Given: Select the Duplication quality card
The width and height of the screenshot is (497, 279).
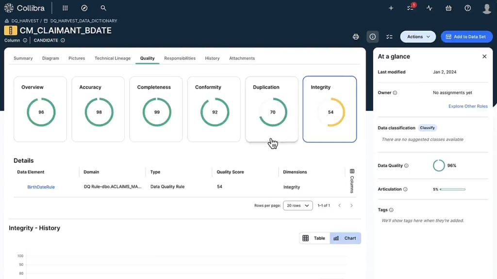Looking at the screenshot, I should point(272,109).
